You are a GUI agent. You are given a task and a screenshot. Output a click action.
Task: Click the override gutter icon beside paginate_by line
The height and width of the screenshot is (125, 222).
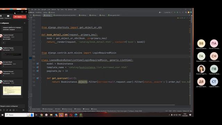(x=37, y=71)
